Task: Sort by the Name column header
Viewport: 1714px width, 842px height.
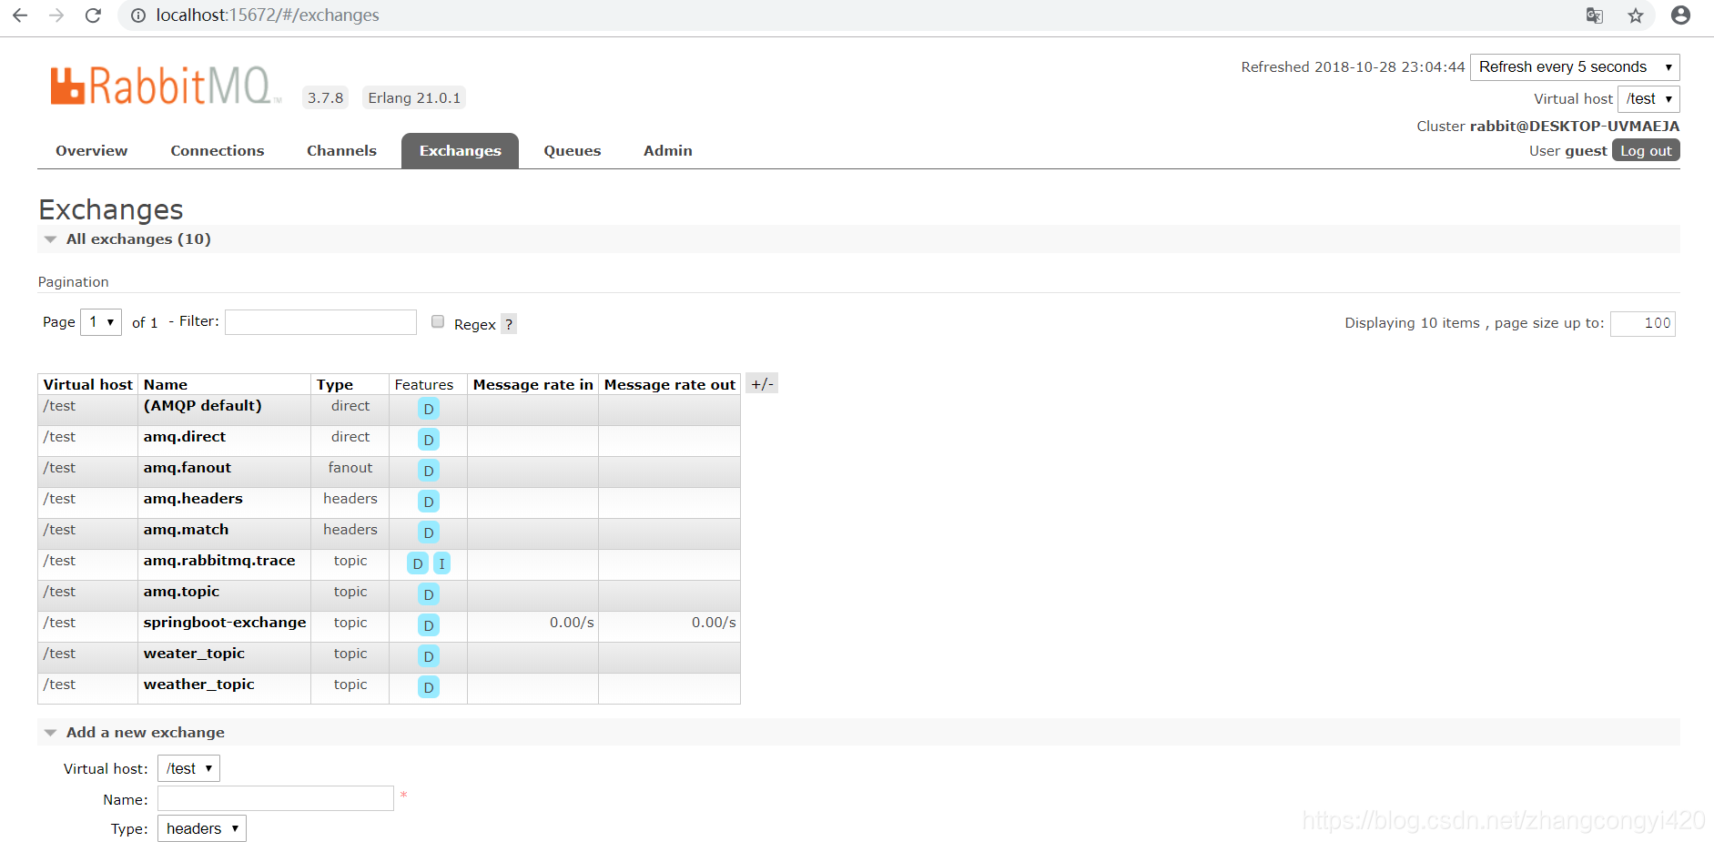Action: click(x=166, y=384)
